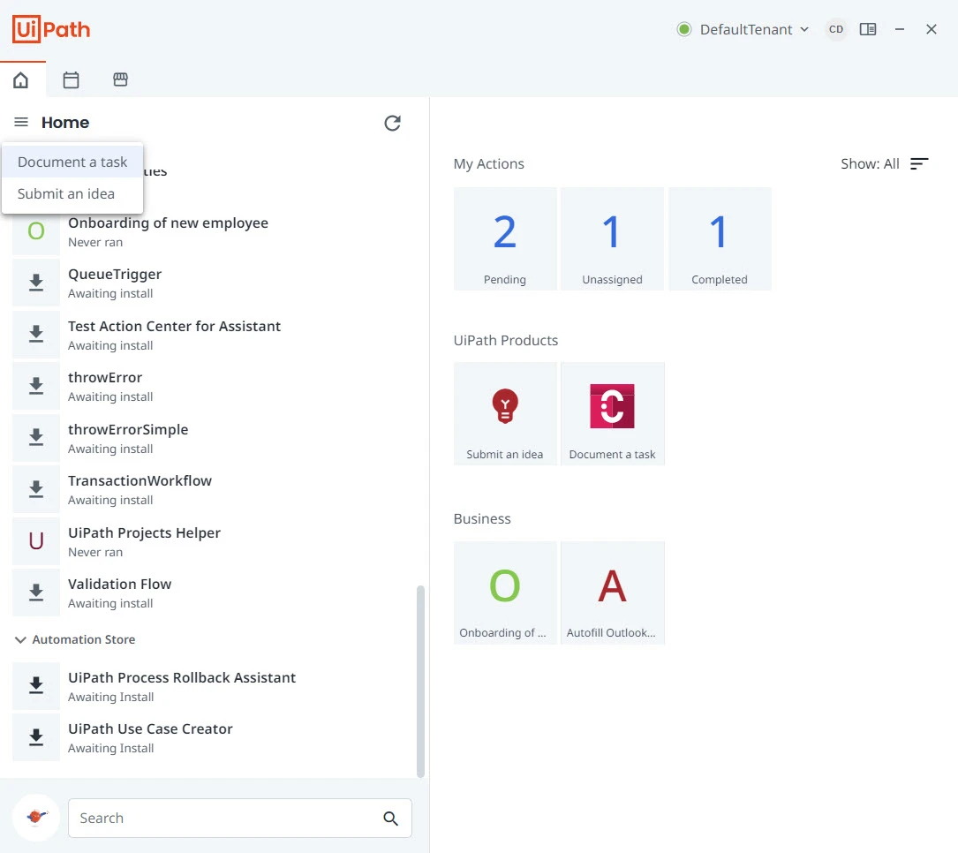Screen dimensions: 958x853
Task: Open the Completed actions tile
Action: pyautogui.click(x=720, y=239)
